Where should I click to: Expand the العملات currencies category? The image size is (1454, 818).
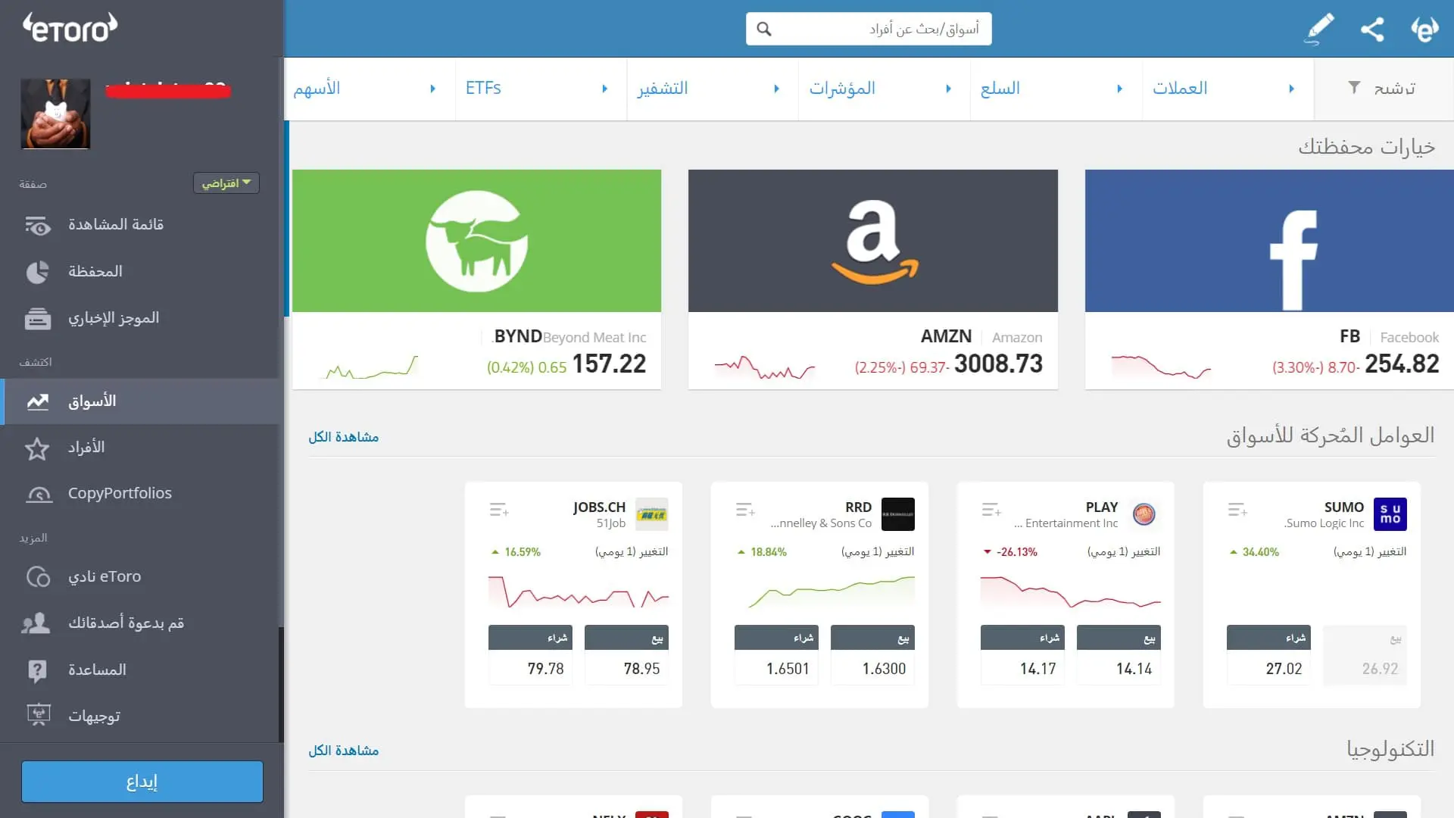click(1291, 89)
